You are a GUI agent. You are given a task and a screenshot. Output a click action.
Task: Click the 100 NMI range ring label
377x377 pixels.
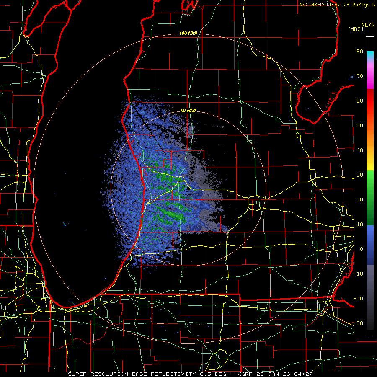[x=188, y=33]
